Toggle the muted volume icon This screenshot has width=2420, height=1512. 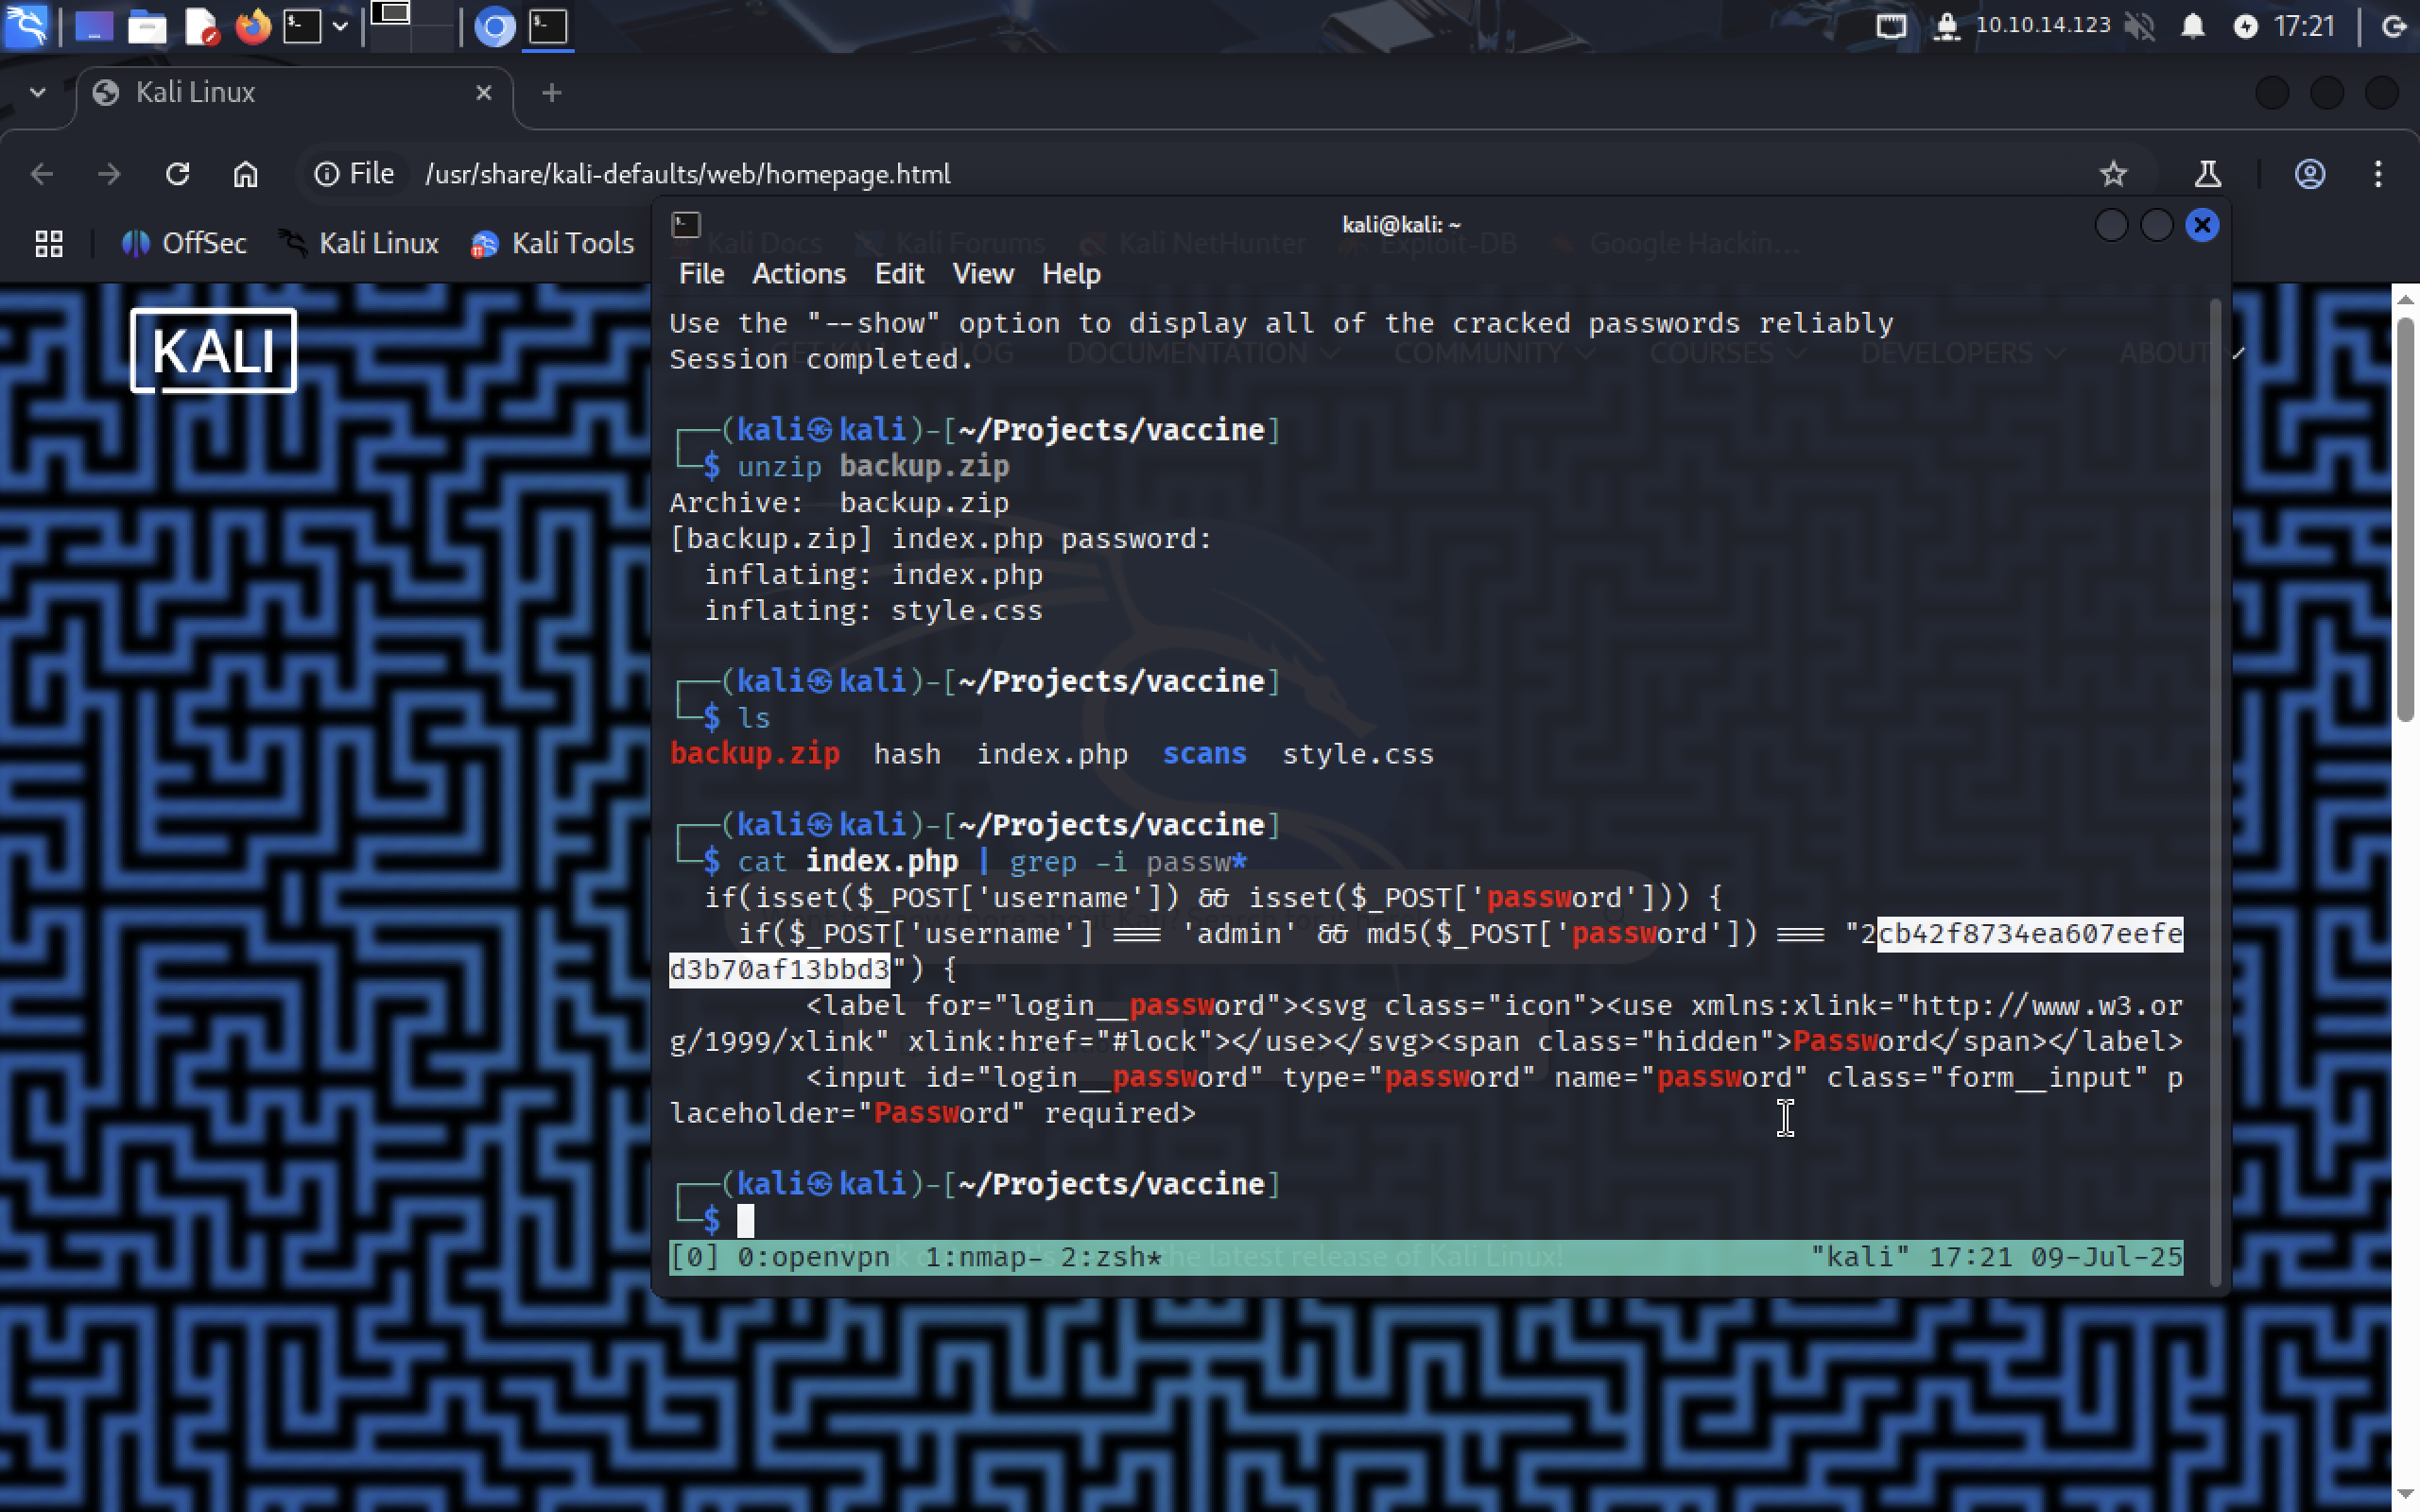(2139, 26)
